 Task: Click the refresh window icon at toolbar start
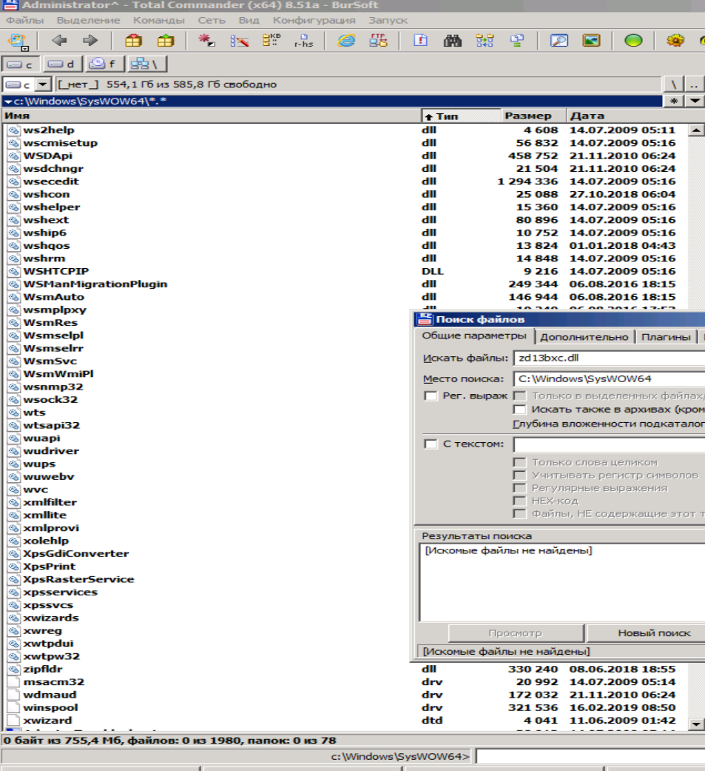coord(18,41)
